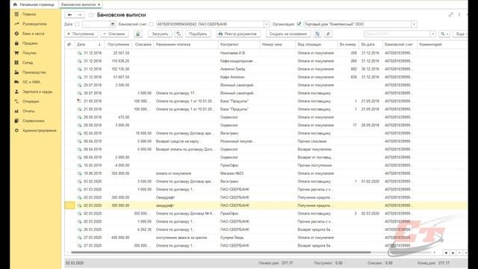Add Банковские выписки to favorites with the star
Viewport: 478px width, 269px height.
coord(91,15)
